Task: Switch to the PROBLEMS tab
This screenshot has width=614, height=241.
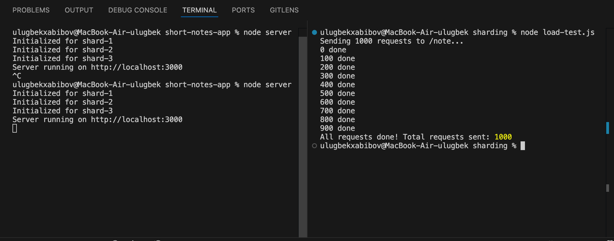Action: pyautogui.click(x=31, y=10)
